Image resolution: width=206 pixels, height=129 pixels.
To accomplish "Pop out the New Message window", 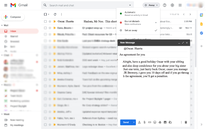I will tap(183, 43).
